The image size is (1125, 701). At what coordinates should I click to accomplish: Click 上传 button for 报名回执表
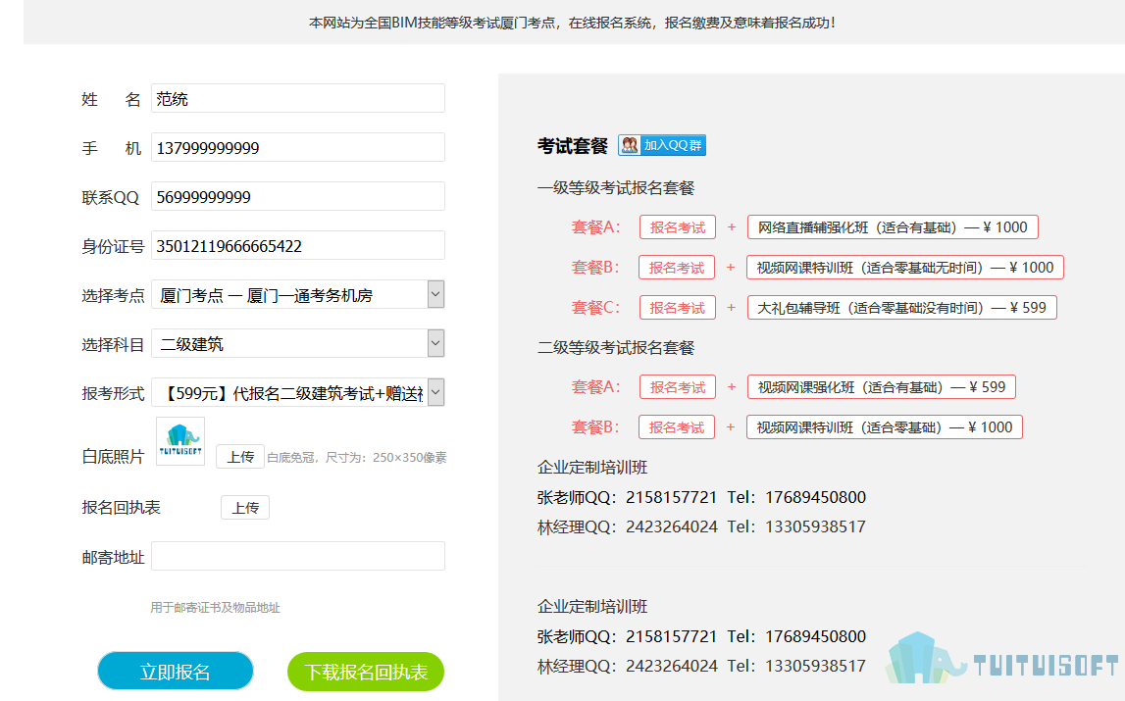pyautogui.click(x=244, y=507)
